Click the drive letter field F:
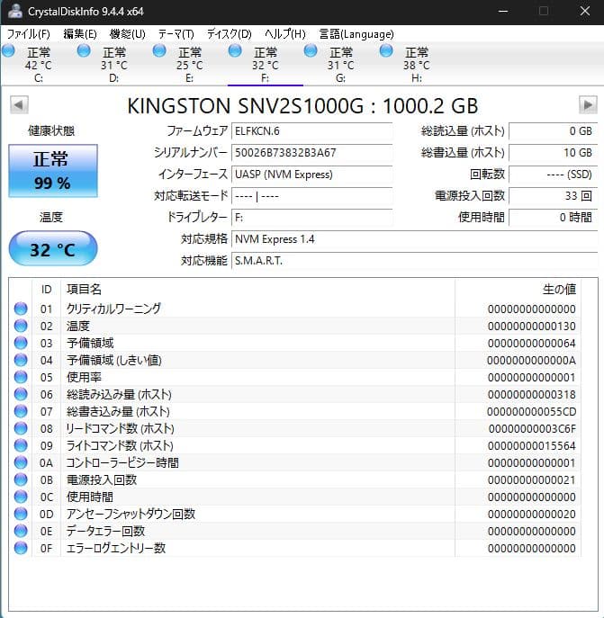This screenshot has height=618, width=604. tap(311, 218)
